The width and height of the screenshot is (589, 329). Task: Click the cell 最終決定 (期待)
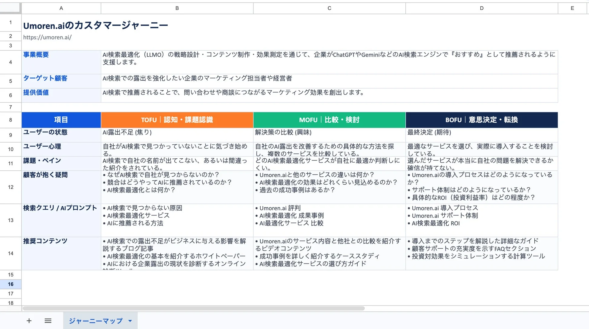click(481, 135)
